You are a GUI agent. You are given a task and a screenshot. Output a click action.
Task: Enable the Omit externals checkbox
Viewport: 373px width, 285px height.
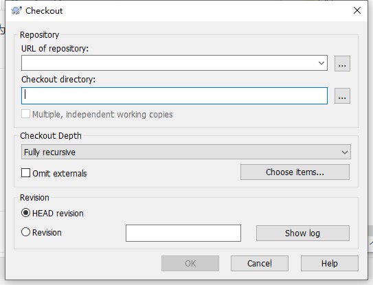pyautogui.click(x=25, y=173)
